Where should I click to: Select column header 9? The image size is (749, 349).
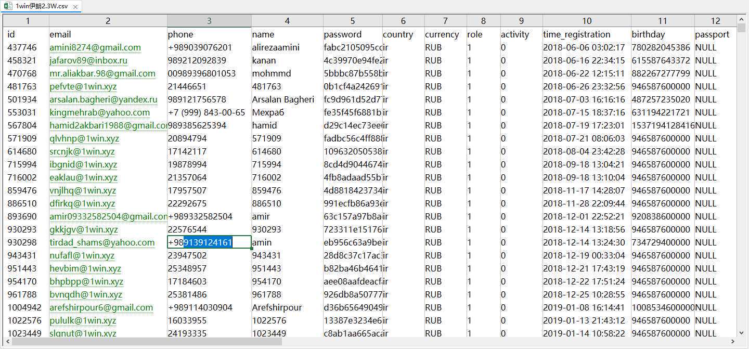point(521,21)
